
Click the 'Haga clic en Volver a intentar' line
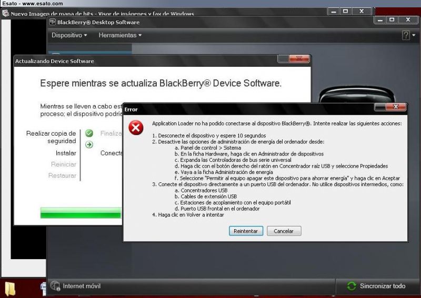pos(188,215)
